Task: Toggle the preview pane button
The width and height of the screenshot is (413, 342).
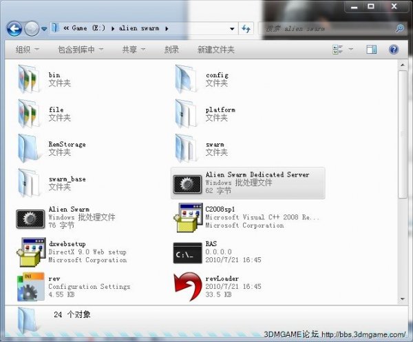Action: [372, 50]
